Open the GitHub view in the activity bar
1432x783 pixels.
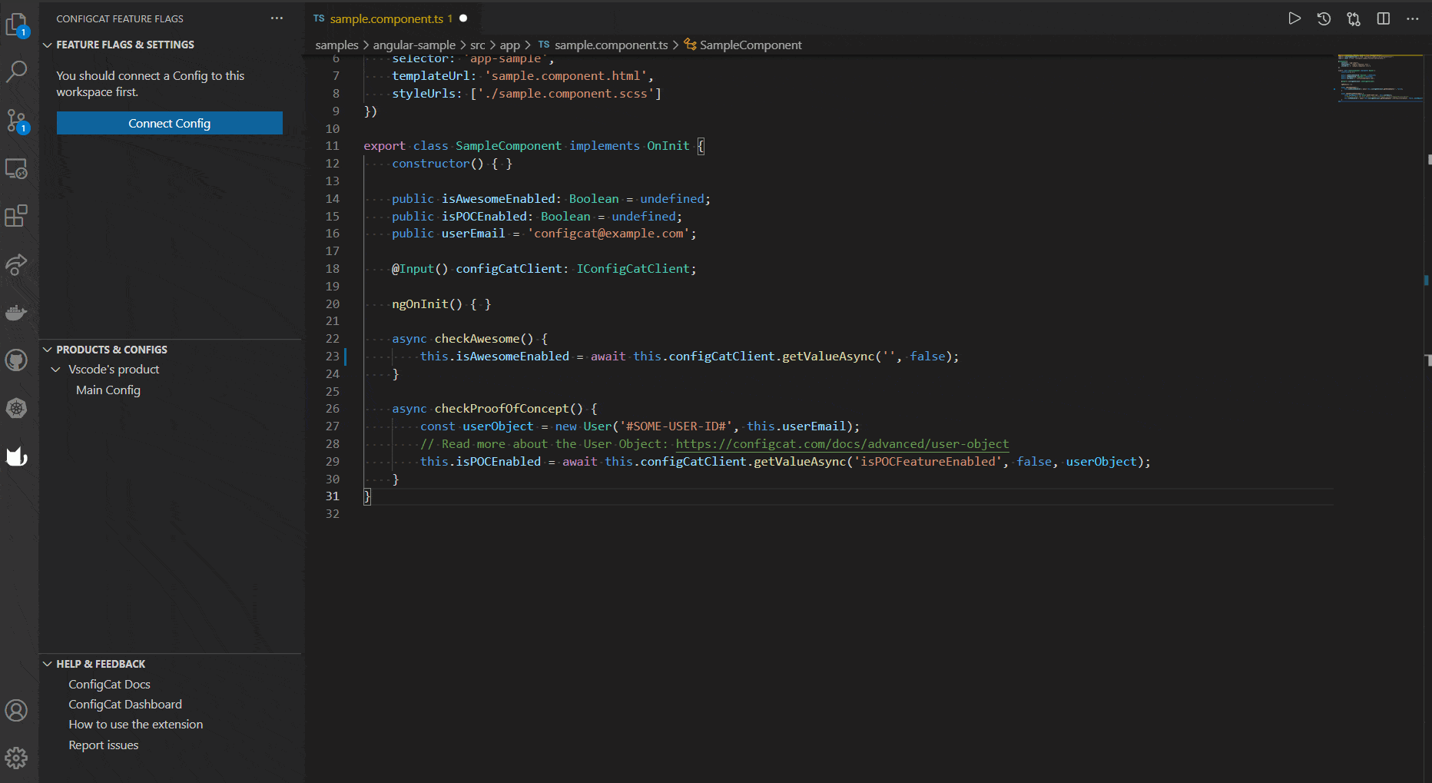point(17,360)
